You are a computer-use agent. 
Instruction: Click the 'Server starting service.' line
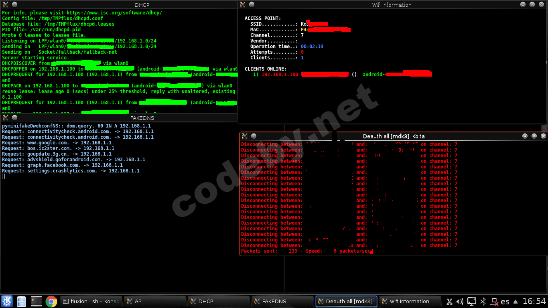[35, 58]
